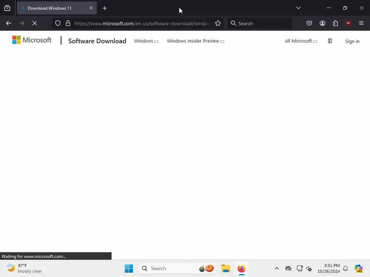Restore down the Firefox window
This screenshot has height=277, width=370.
(345, 8)
